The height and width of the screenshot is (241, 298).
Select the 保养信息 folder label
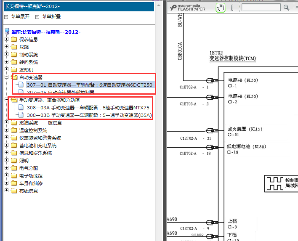[x=29, y=39]
